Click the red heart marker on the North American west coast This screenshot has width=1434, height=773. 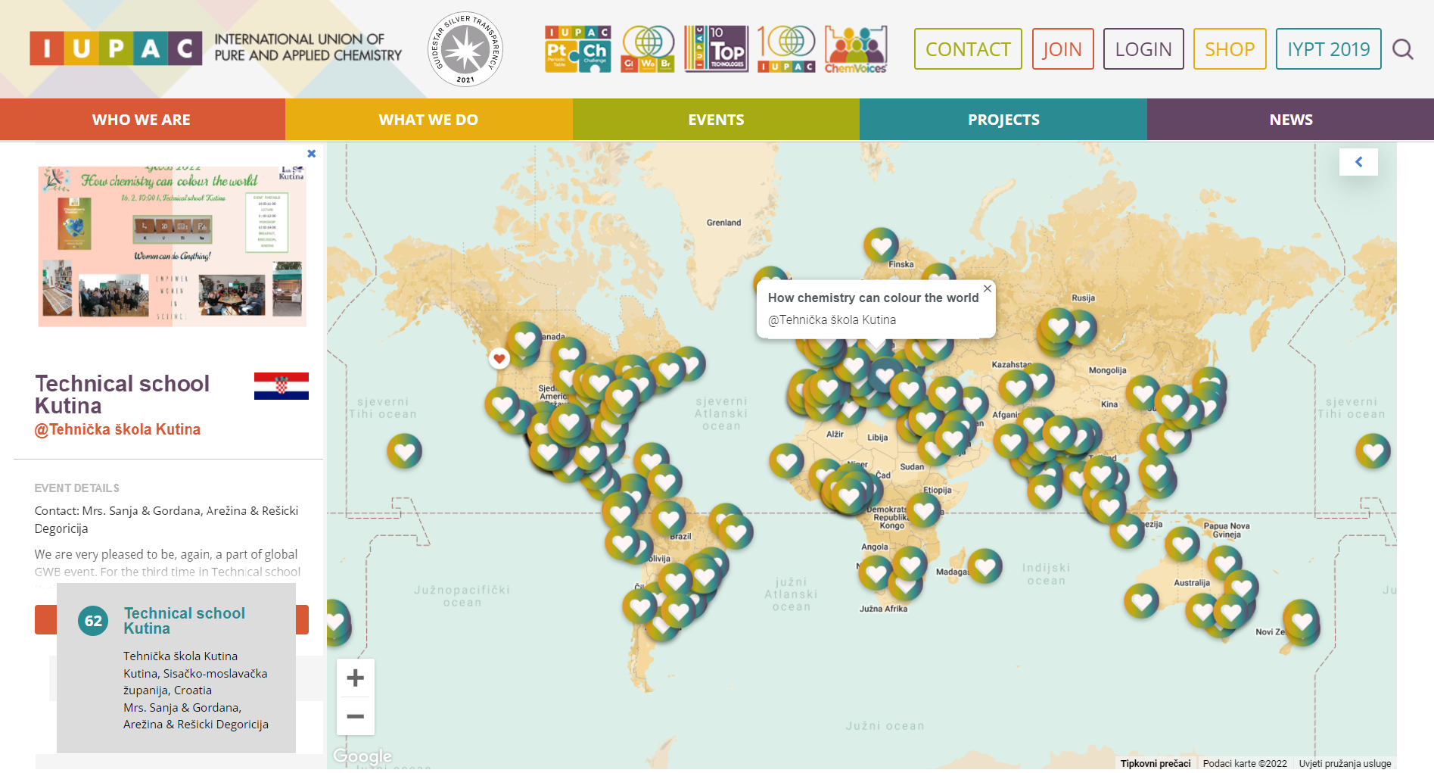pos(499,358)
